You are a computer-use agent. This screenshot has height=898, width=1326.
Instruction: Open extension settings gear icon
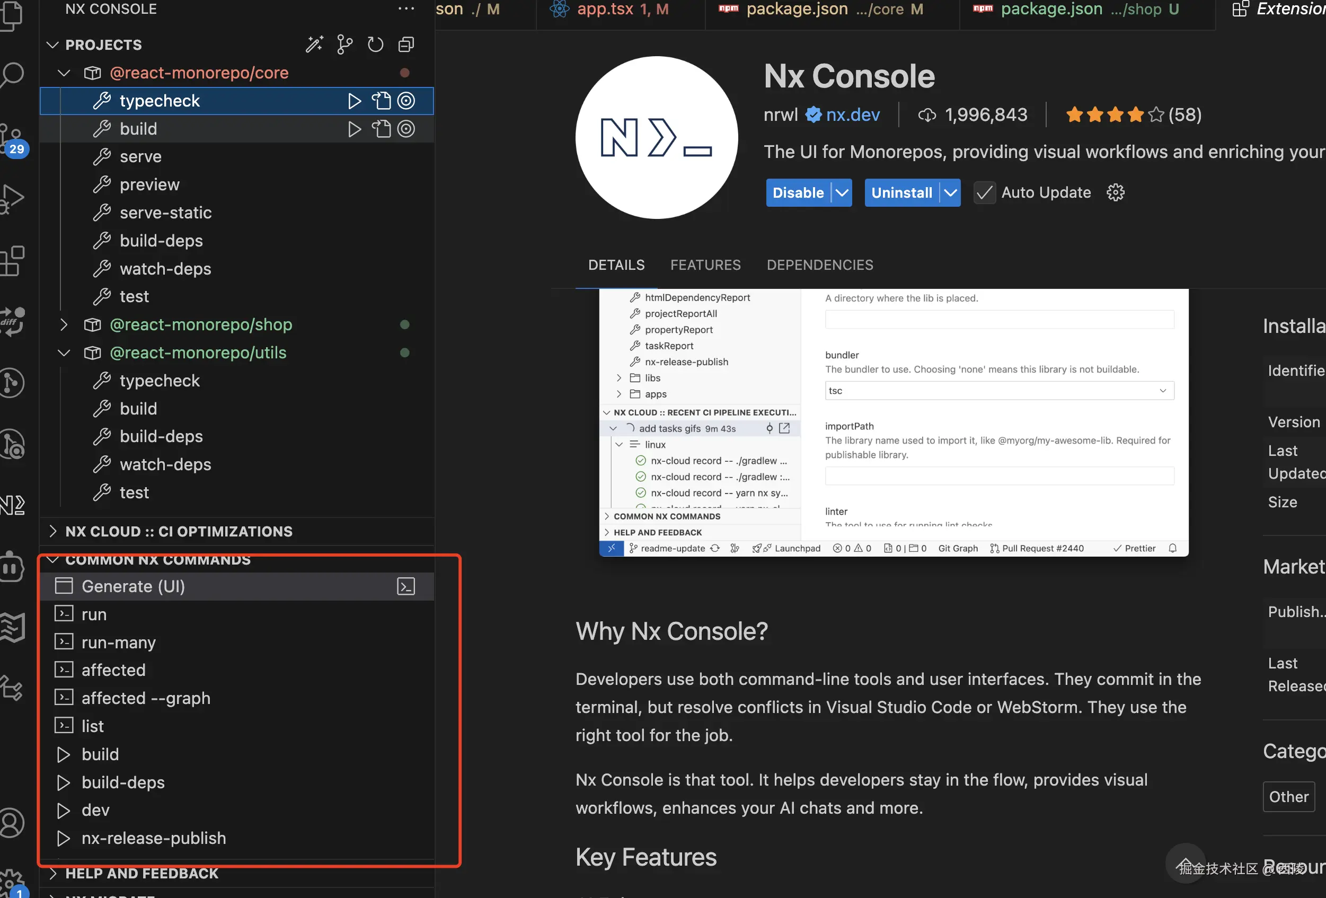point(1115,192)
